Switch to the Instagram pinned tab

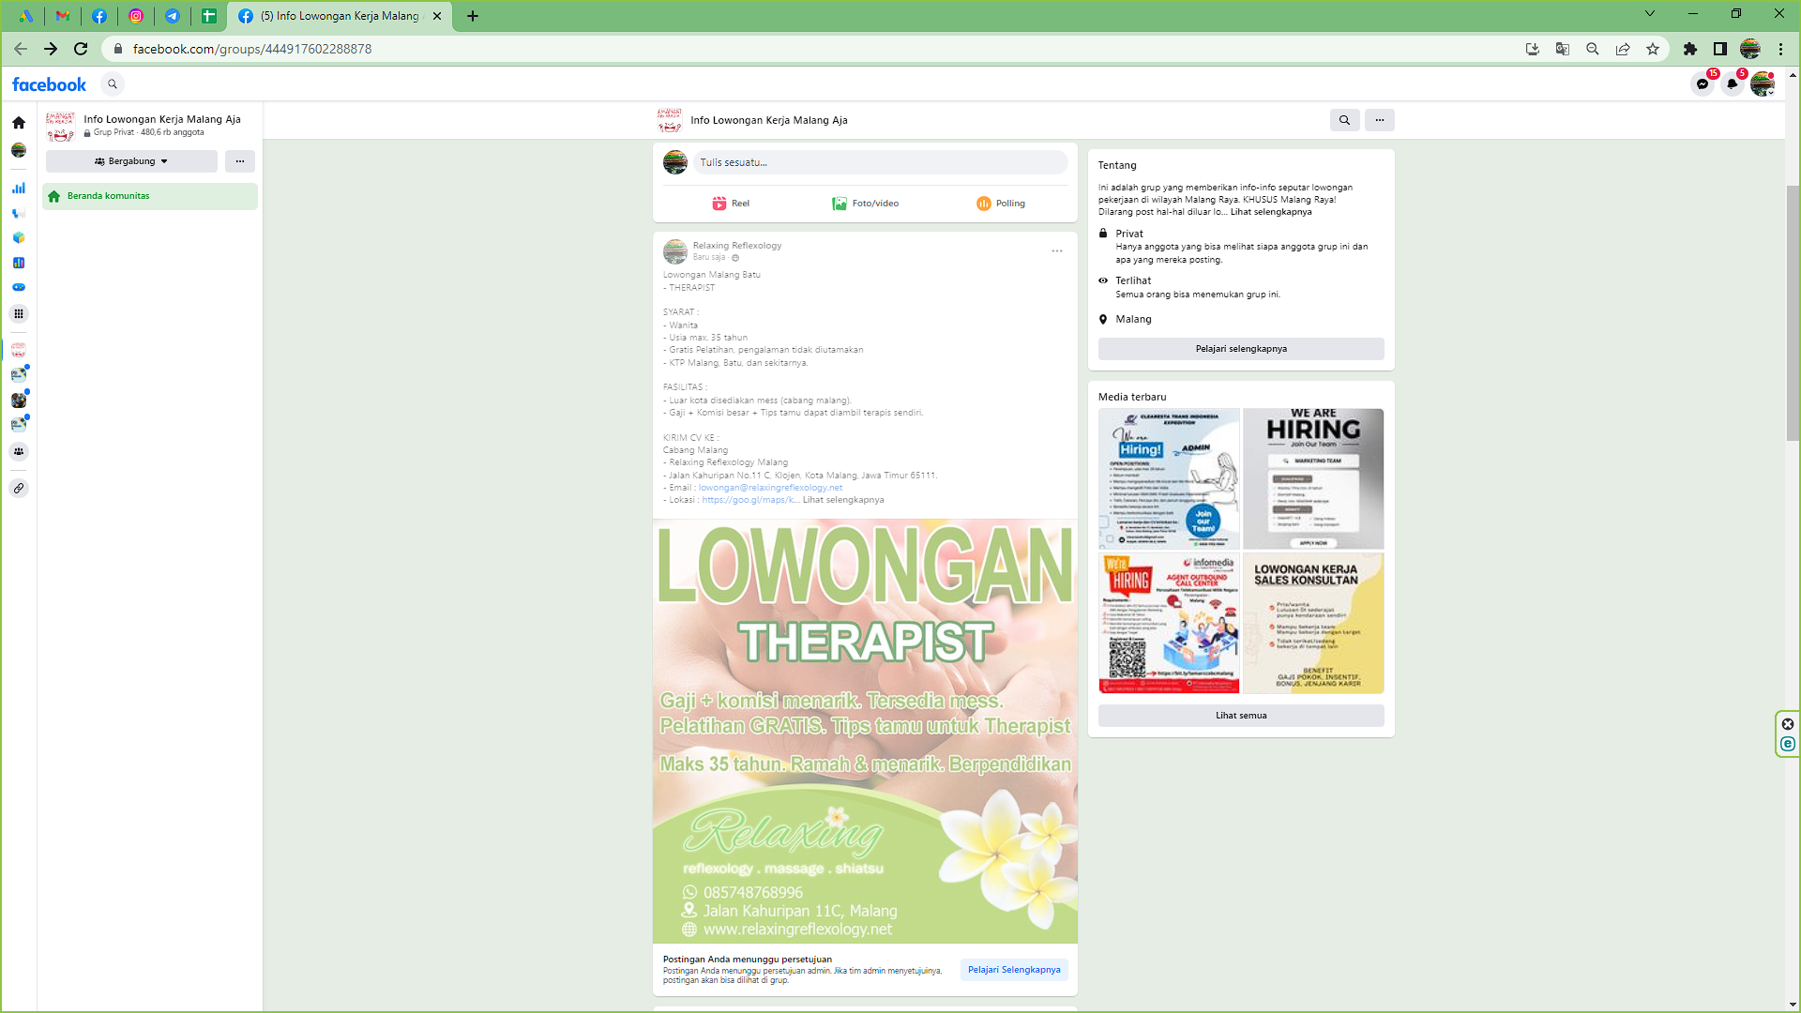pos(136,16)
